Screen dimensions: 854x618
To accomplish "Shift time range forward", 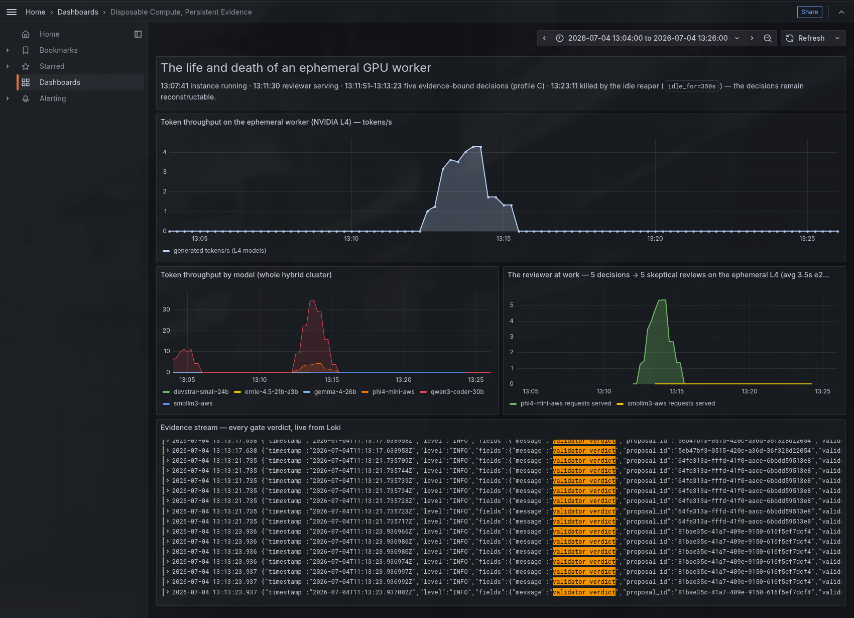I will pyautogui.click(x=752, y=38).
